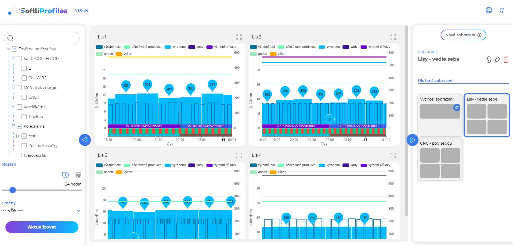Toggle vyrobeno legend in Lis 1

click(175, 47)
